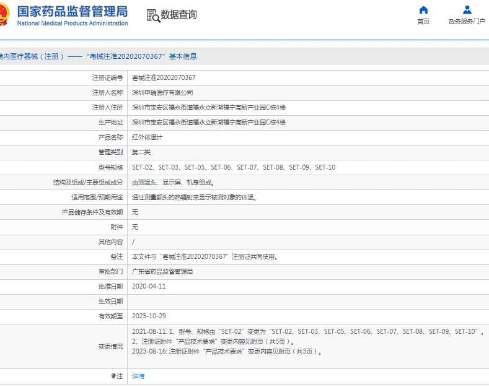Click expiry date 2025-10-29
The image size is (489, 387).
pos(149,316)
